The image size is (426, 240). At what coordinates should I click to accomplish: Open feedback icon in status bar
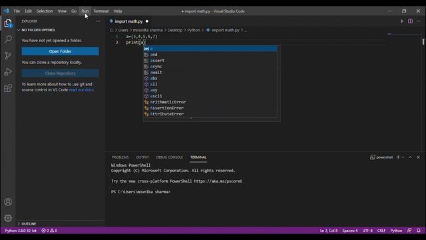click(x=409, y=231)
